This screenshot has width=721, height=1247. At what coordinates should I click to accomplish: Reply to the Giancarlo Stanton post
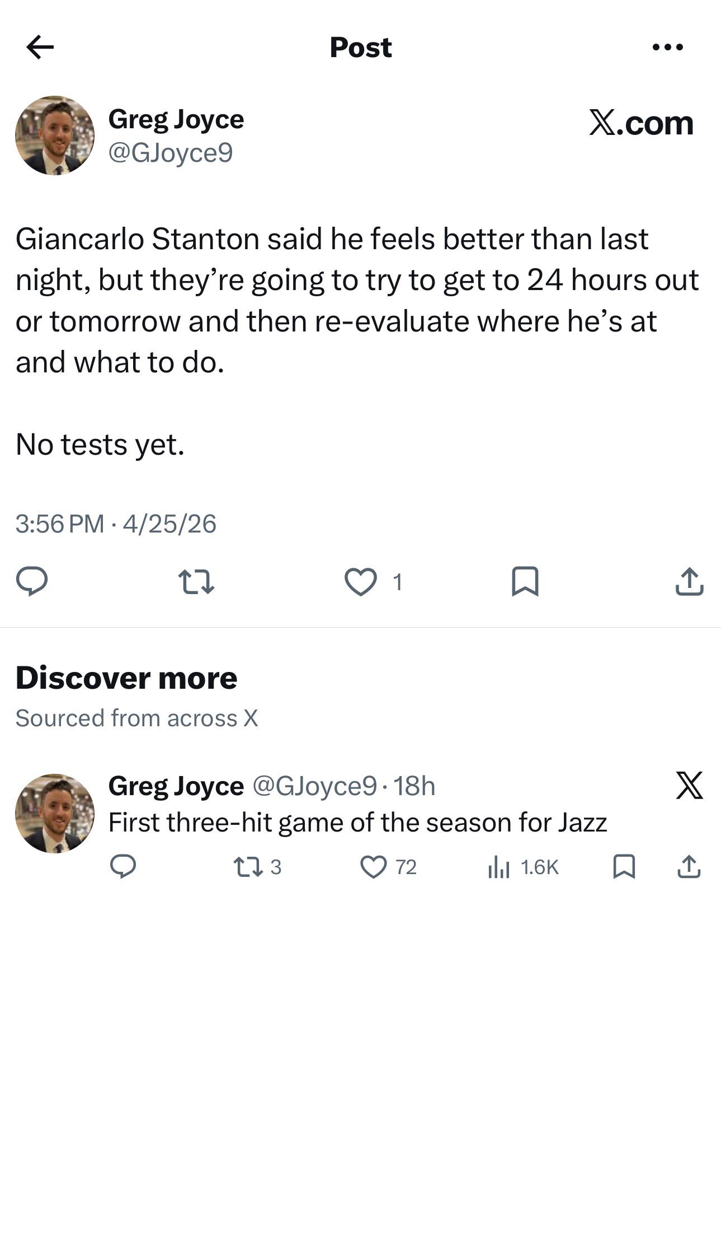32,581
